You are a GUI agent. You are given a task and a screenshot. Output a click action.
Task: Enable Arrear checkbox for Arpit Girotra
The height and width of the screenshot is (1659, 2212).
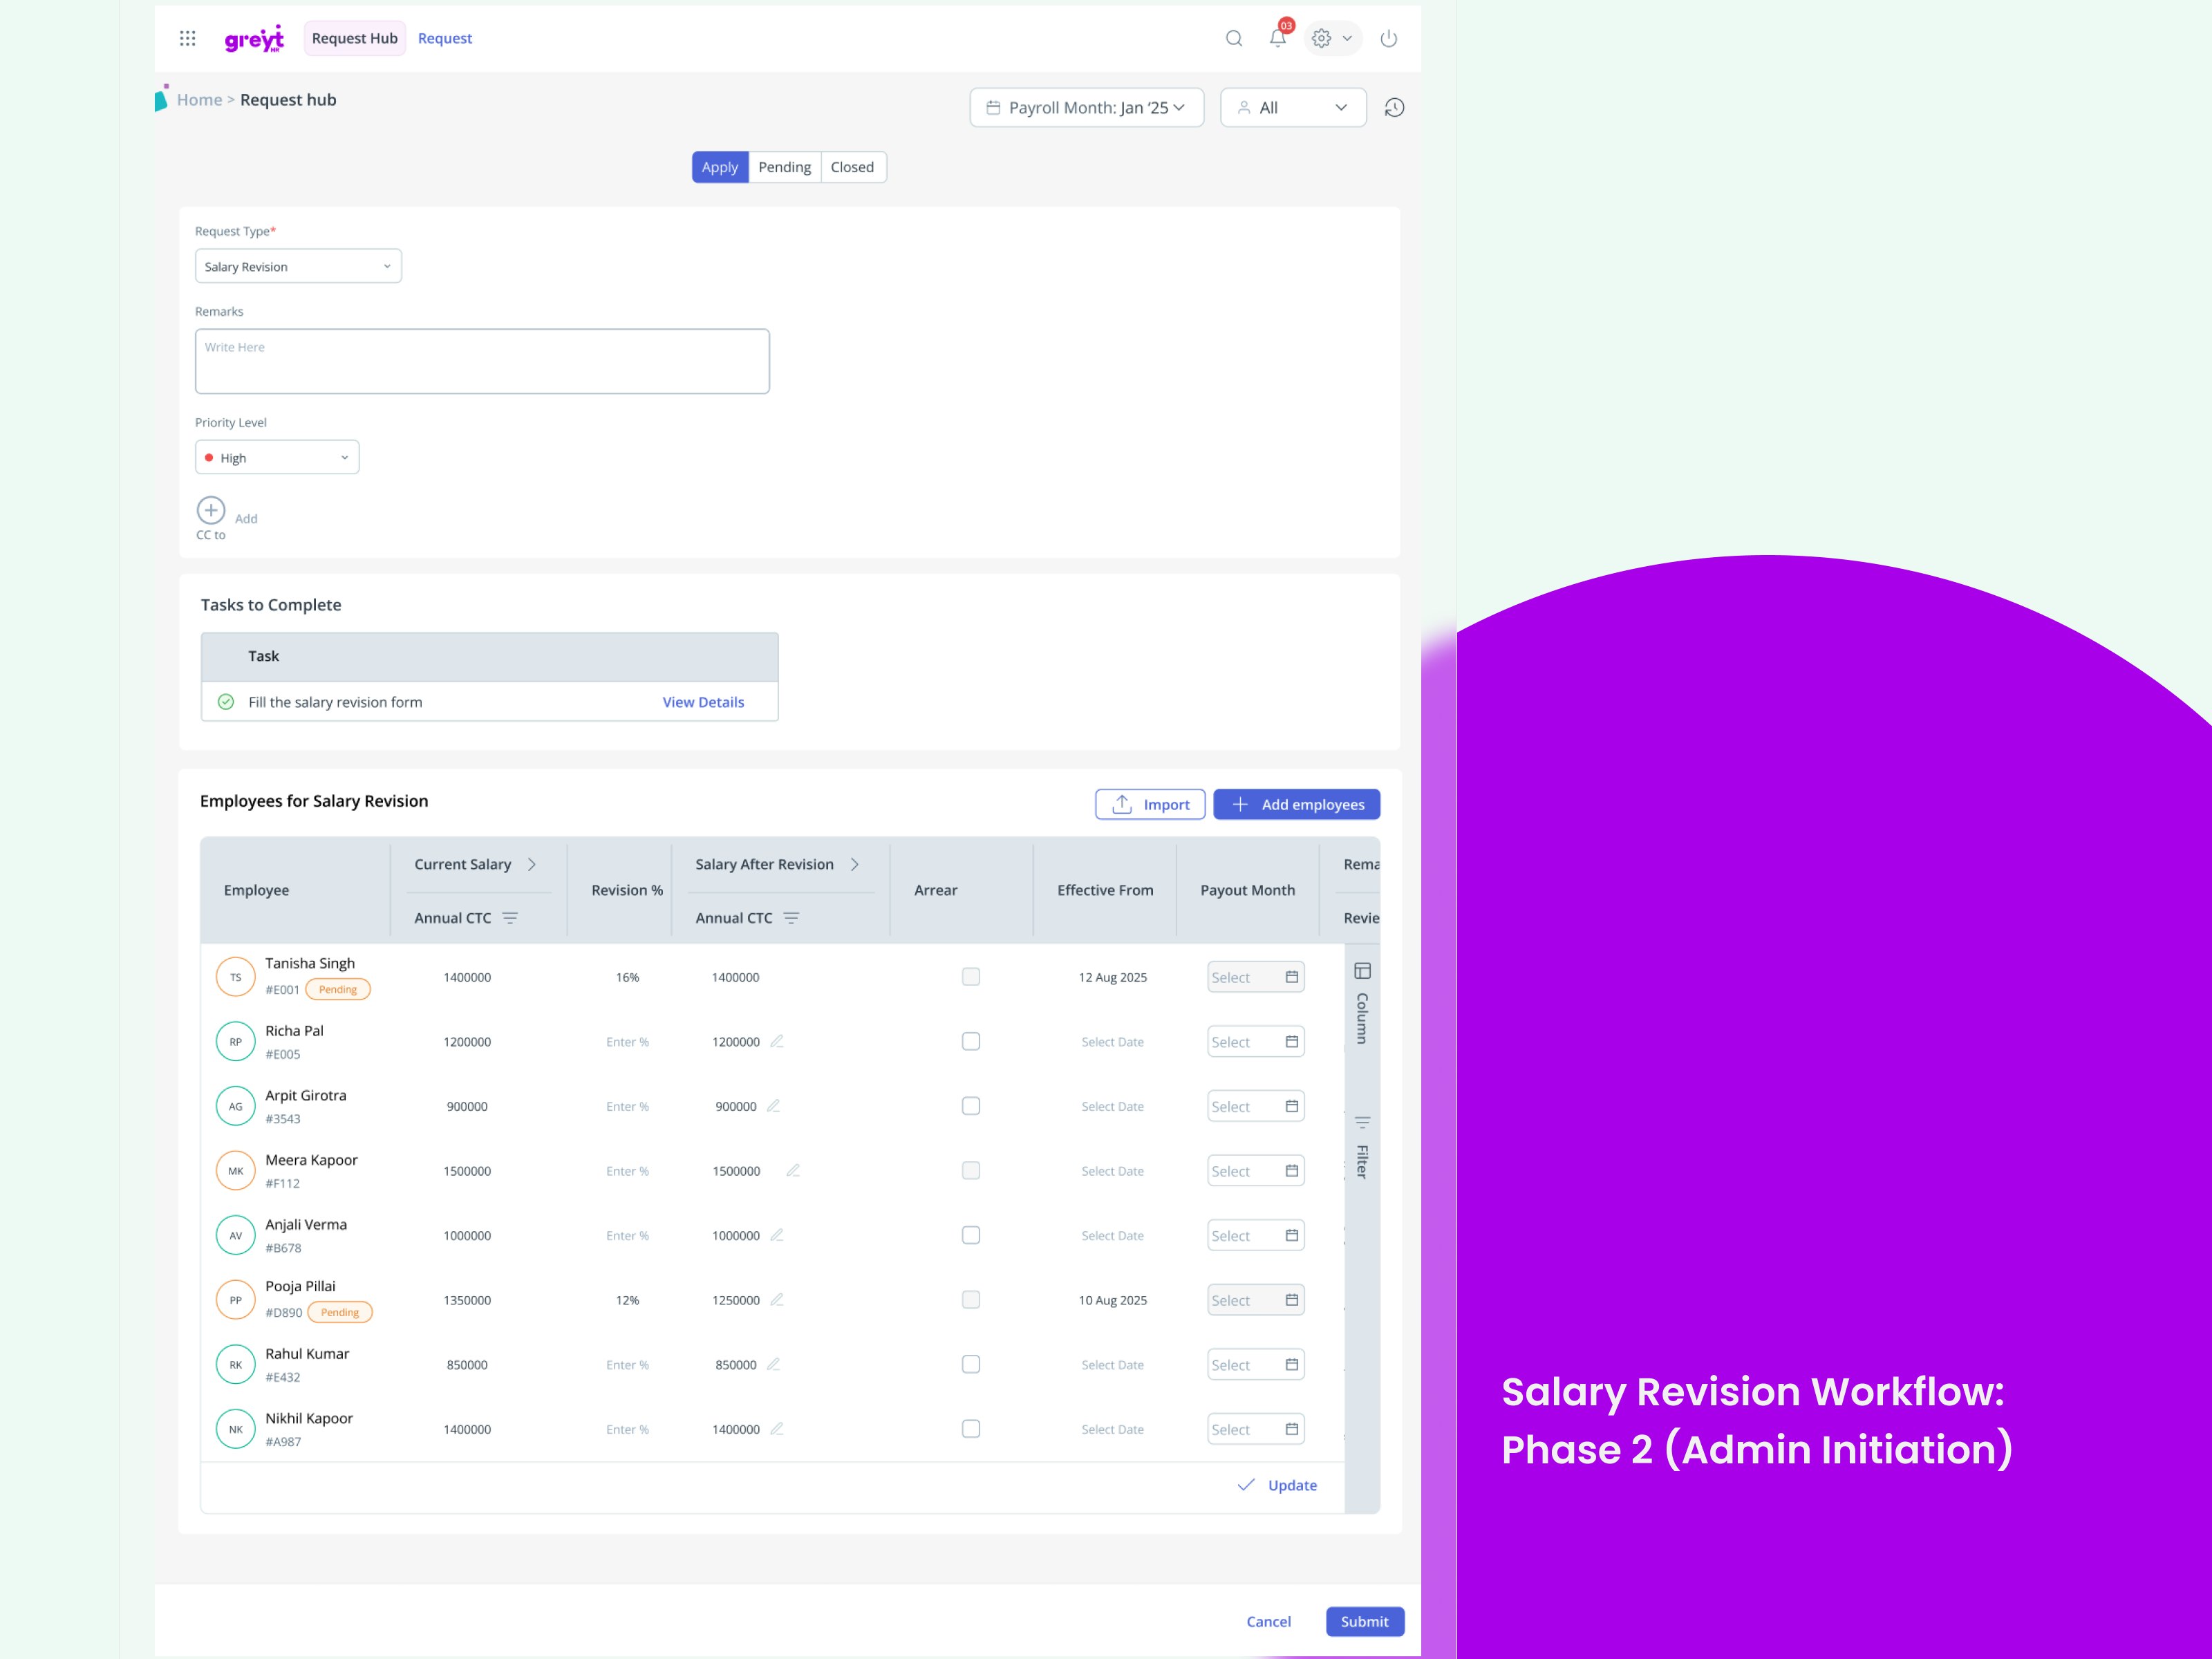point(970,1106)
